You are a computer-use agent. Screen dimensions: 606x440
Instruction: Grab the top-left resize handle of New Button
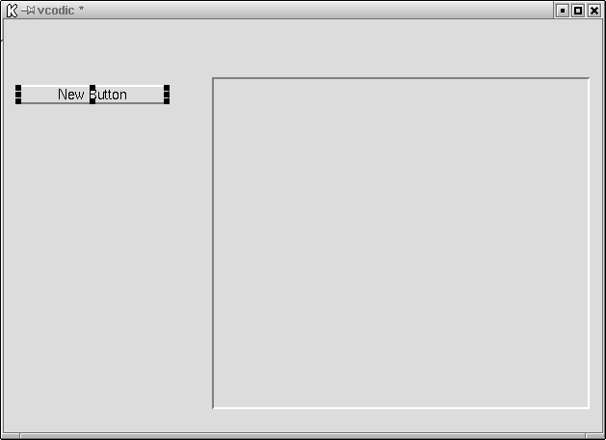click(x=18, y=88)
